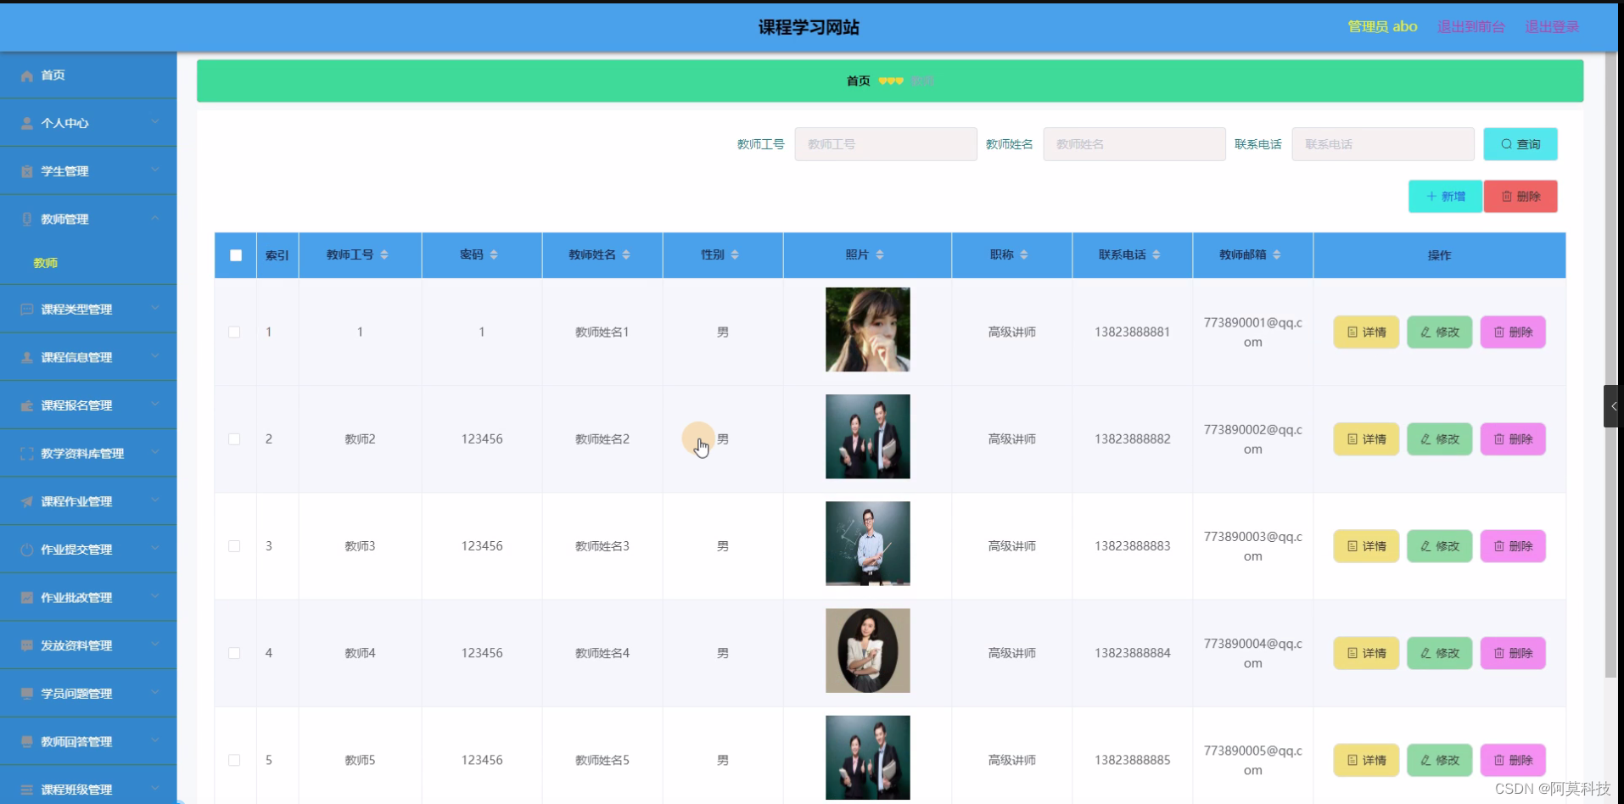This screenshot has width=1624, height=804.
Task: Click the plus icon on the 新增 button
Action: [x=1431, y=196]
